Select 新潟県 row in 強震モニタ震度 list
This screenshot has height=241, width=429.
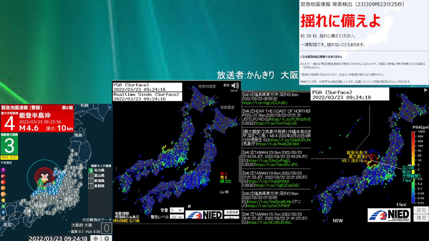click(97, 181)
